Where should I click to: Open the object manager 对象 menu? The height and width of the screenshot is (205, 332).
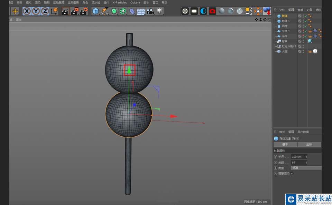[309, 10]
